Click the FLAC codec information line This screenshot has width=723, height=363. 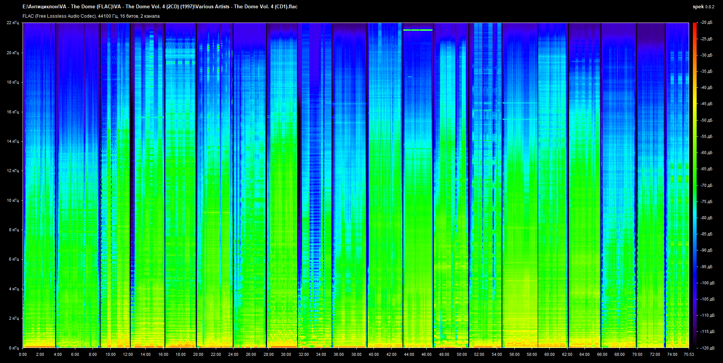pyautogui.click(x=91, y=16)
